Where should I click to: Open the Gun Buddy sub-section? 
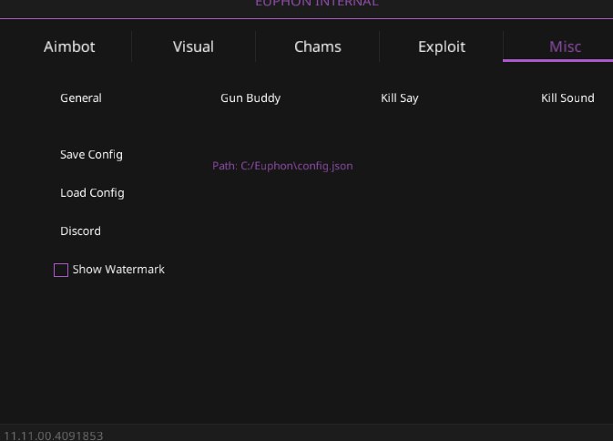coord(250,98)
